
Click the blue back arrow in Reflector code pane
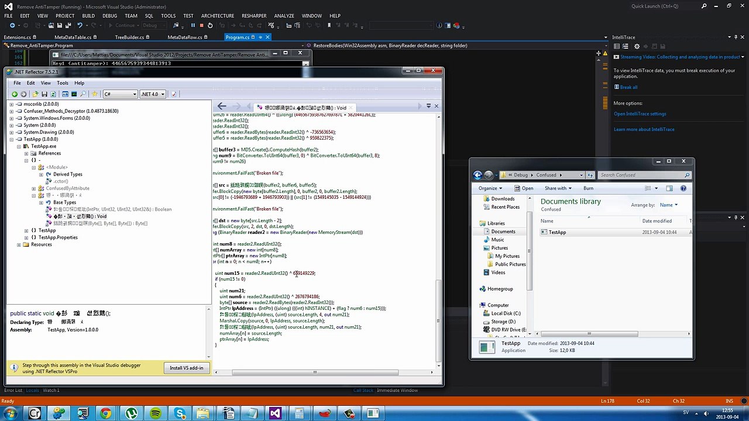click(x=221, y=106)
